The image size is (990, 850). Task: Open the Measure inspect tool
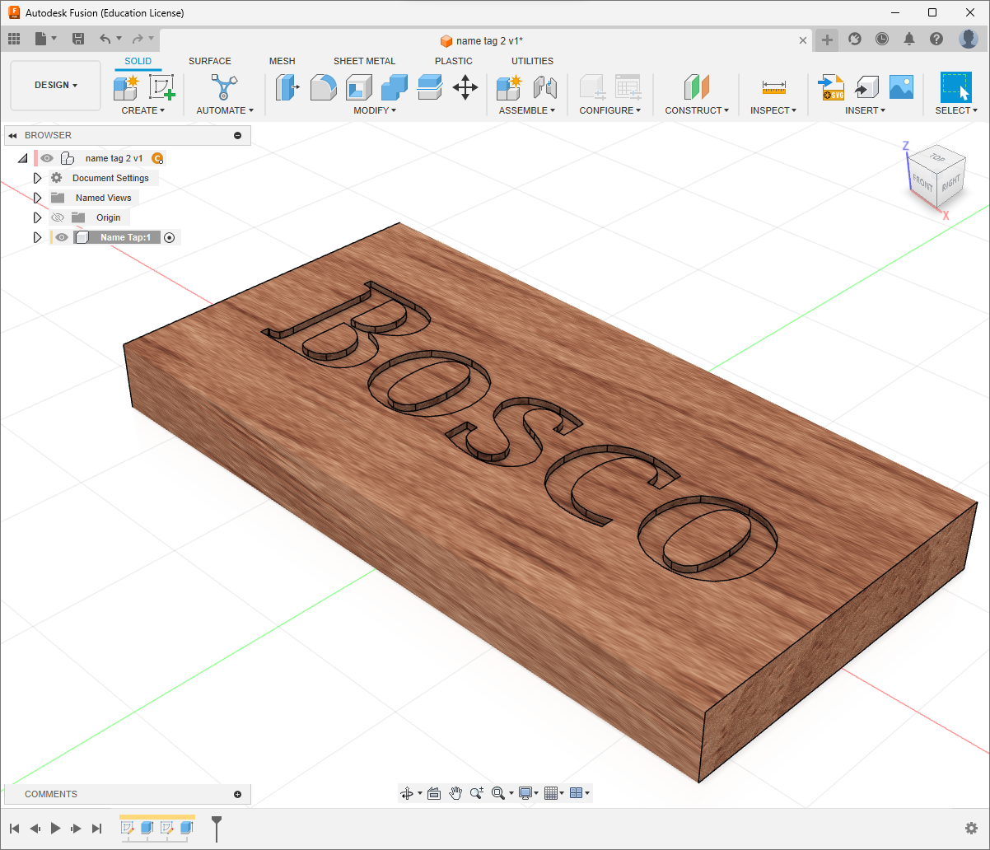pos(773,86)
